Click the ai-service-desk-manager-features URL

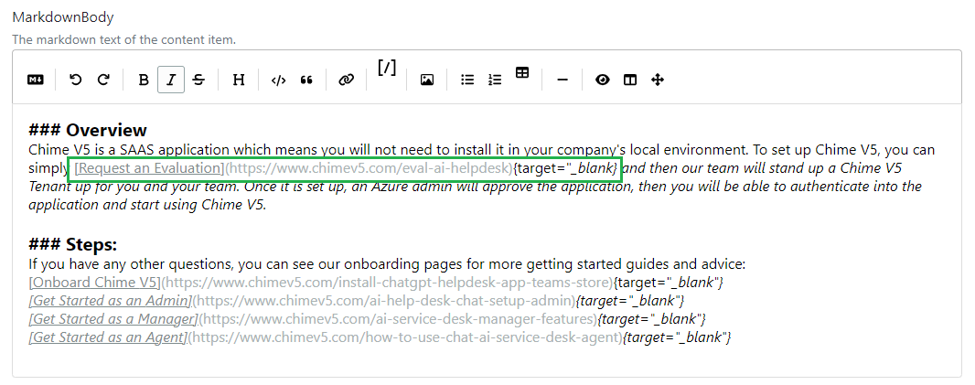[398, 319]
